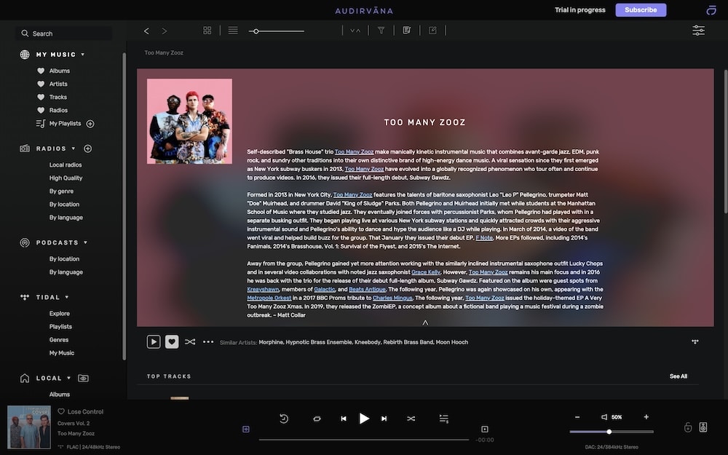Click the Too Many Zooz artist photo

(x=189, y=121)
